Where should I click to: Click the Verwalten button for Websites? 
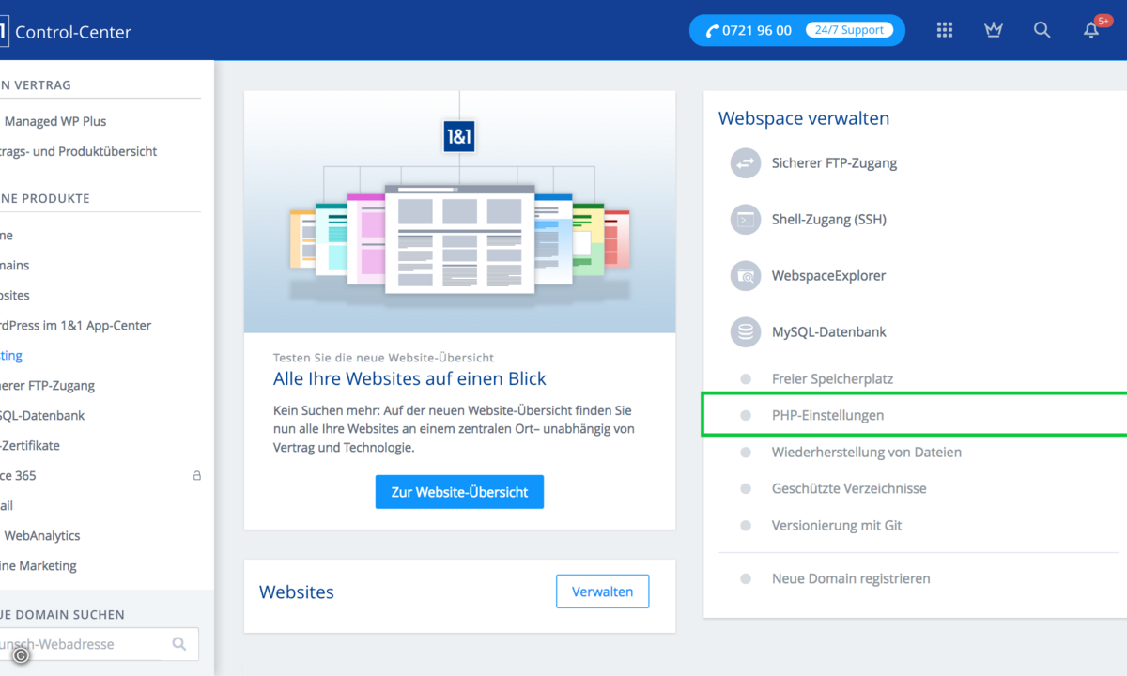(x=602, y=591)
